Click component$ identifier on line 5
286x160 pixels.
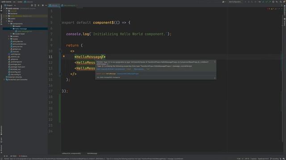click(x=103, y=23)
